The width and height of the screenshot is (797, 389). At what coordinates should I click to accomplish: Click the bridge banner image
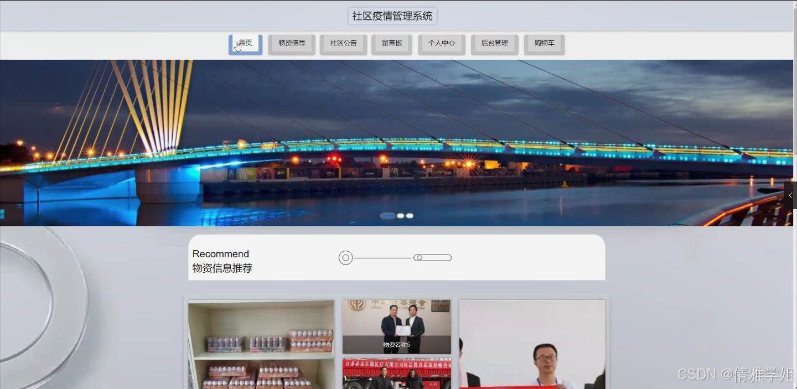tap(398, 141)
